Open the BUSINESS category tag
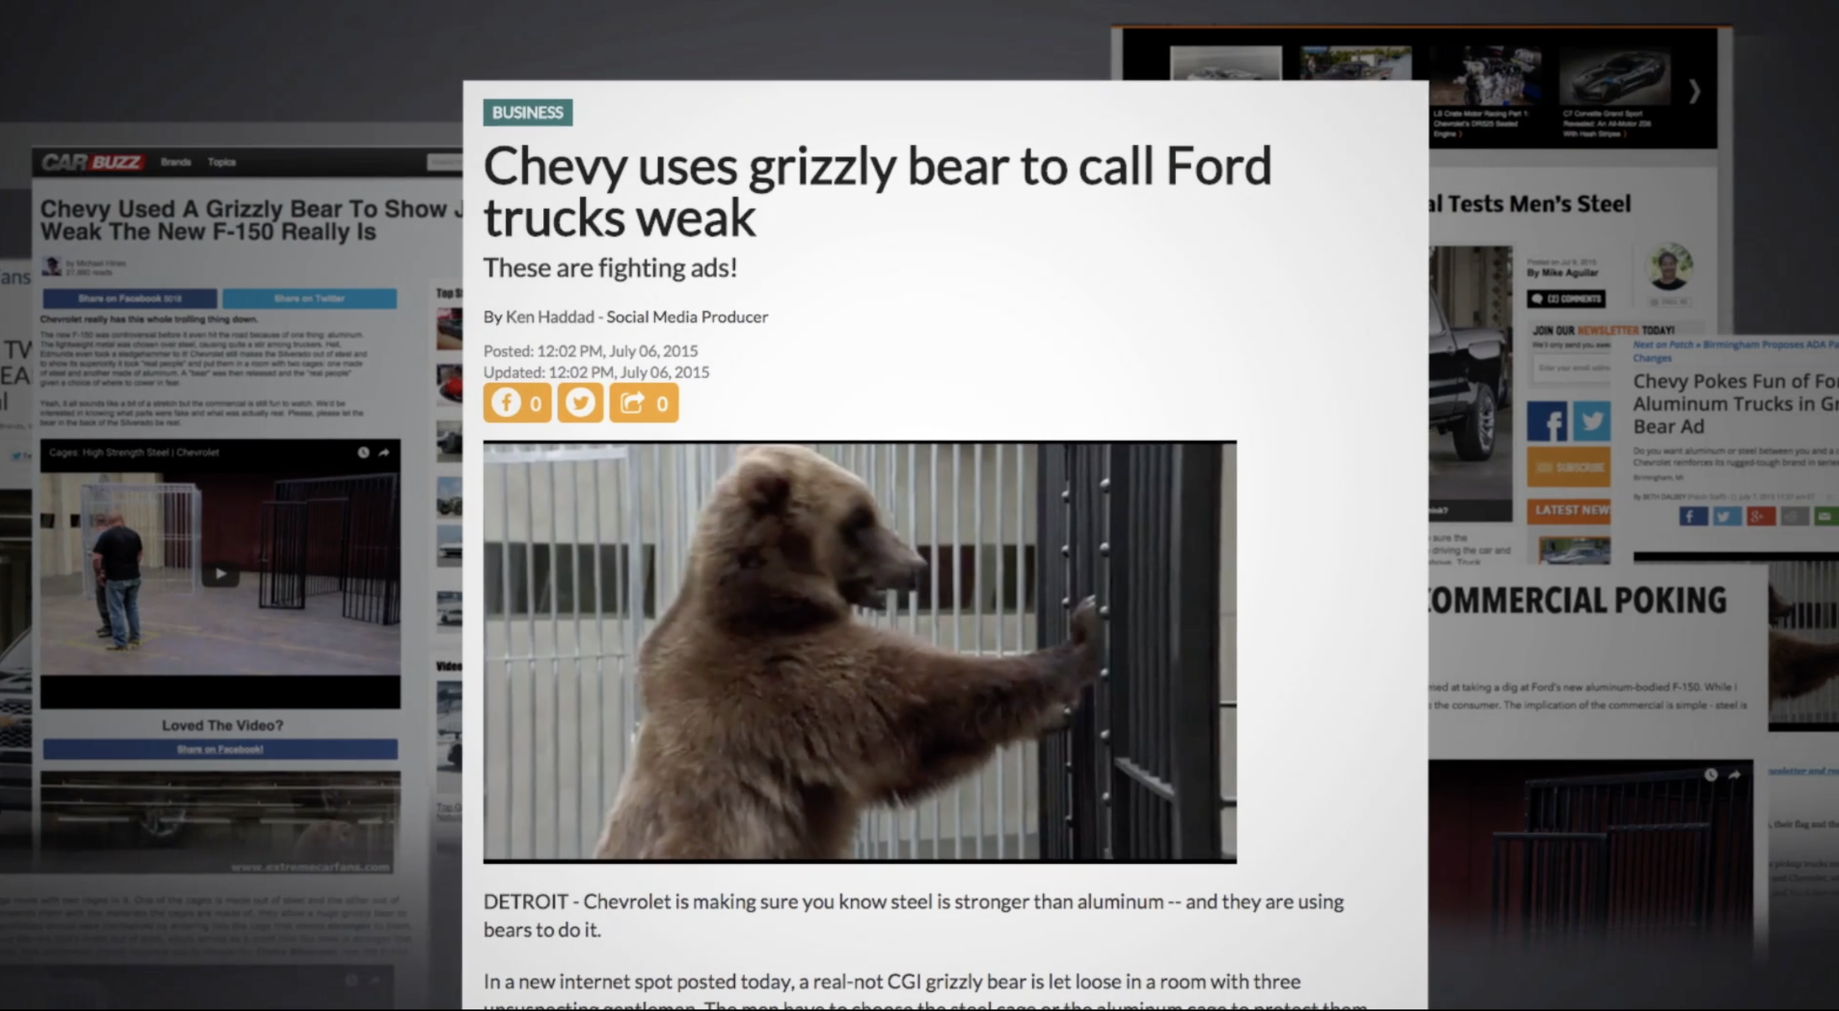The height and width of the screenshot is (1011, 1839). [x=527, y=112]
